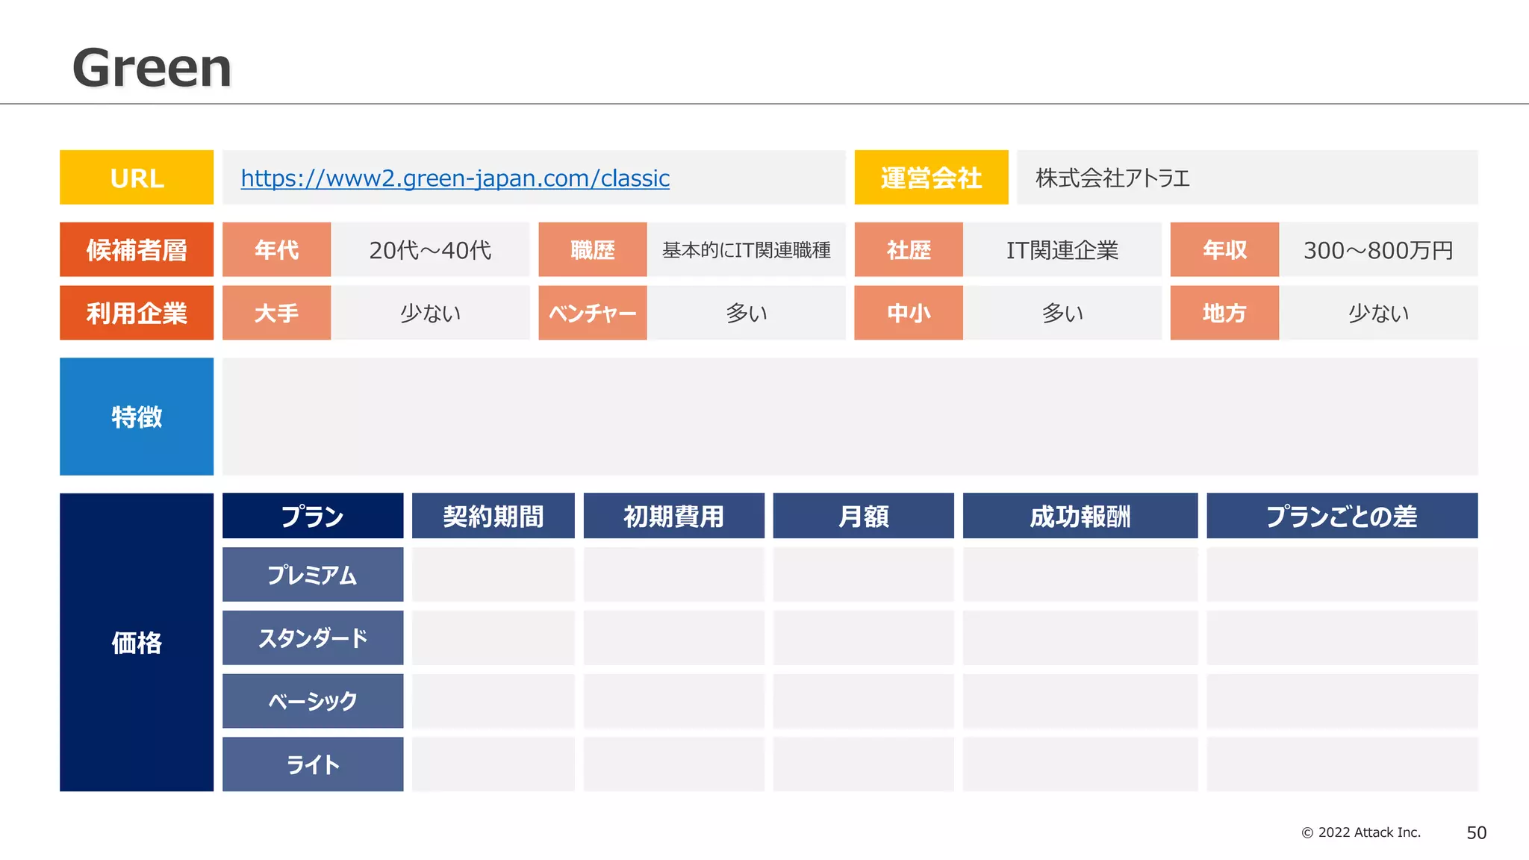Image resolution: width=1529 pixels, height=860 pixels.
Task: Click the © 2022 Attack Inc. footer
Action: coord(1361,832)
